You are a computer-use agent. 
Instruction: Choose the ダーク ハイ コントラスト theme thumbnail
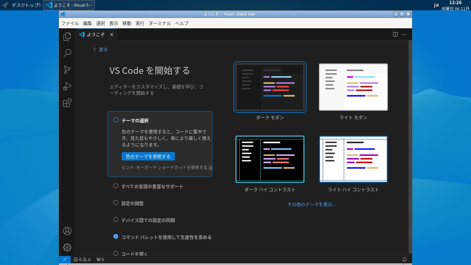tap(270, 159)
